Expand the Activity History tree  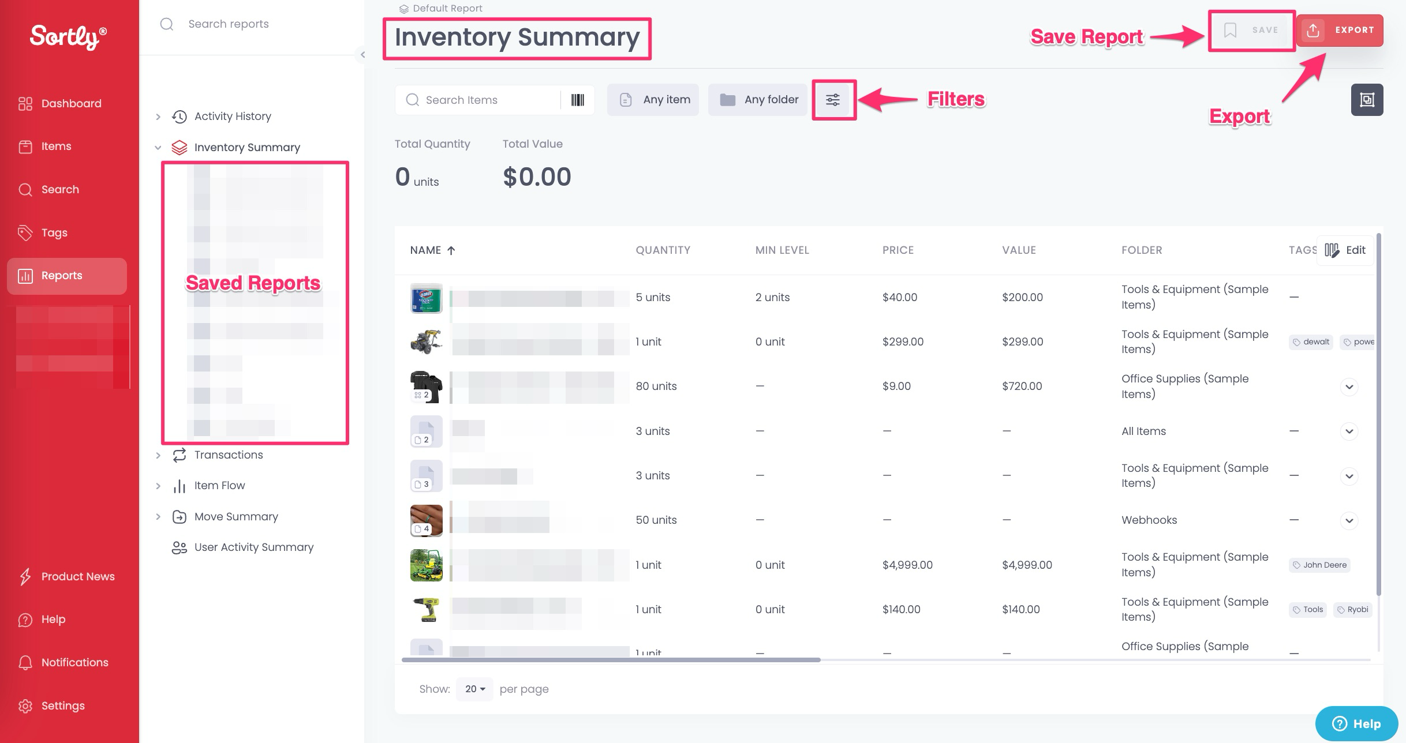pos(158,117)
